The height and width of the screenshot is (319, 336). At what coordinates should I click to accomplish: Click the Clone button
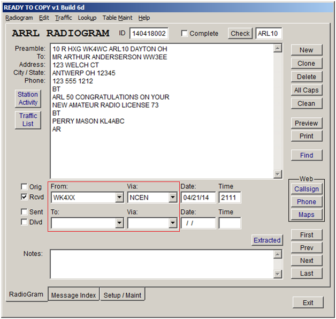(307, 63)
